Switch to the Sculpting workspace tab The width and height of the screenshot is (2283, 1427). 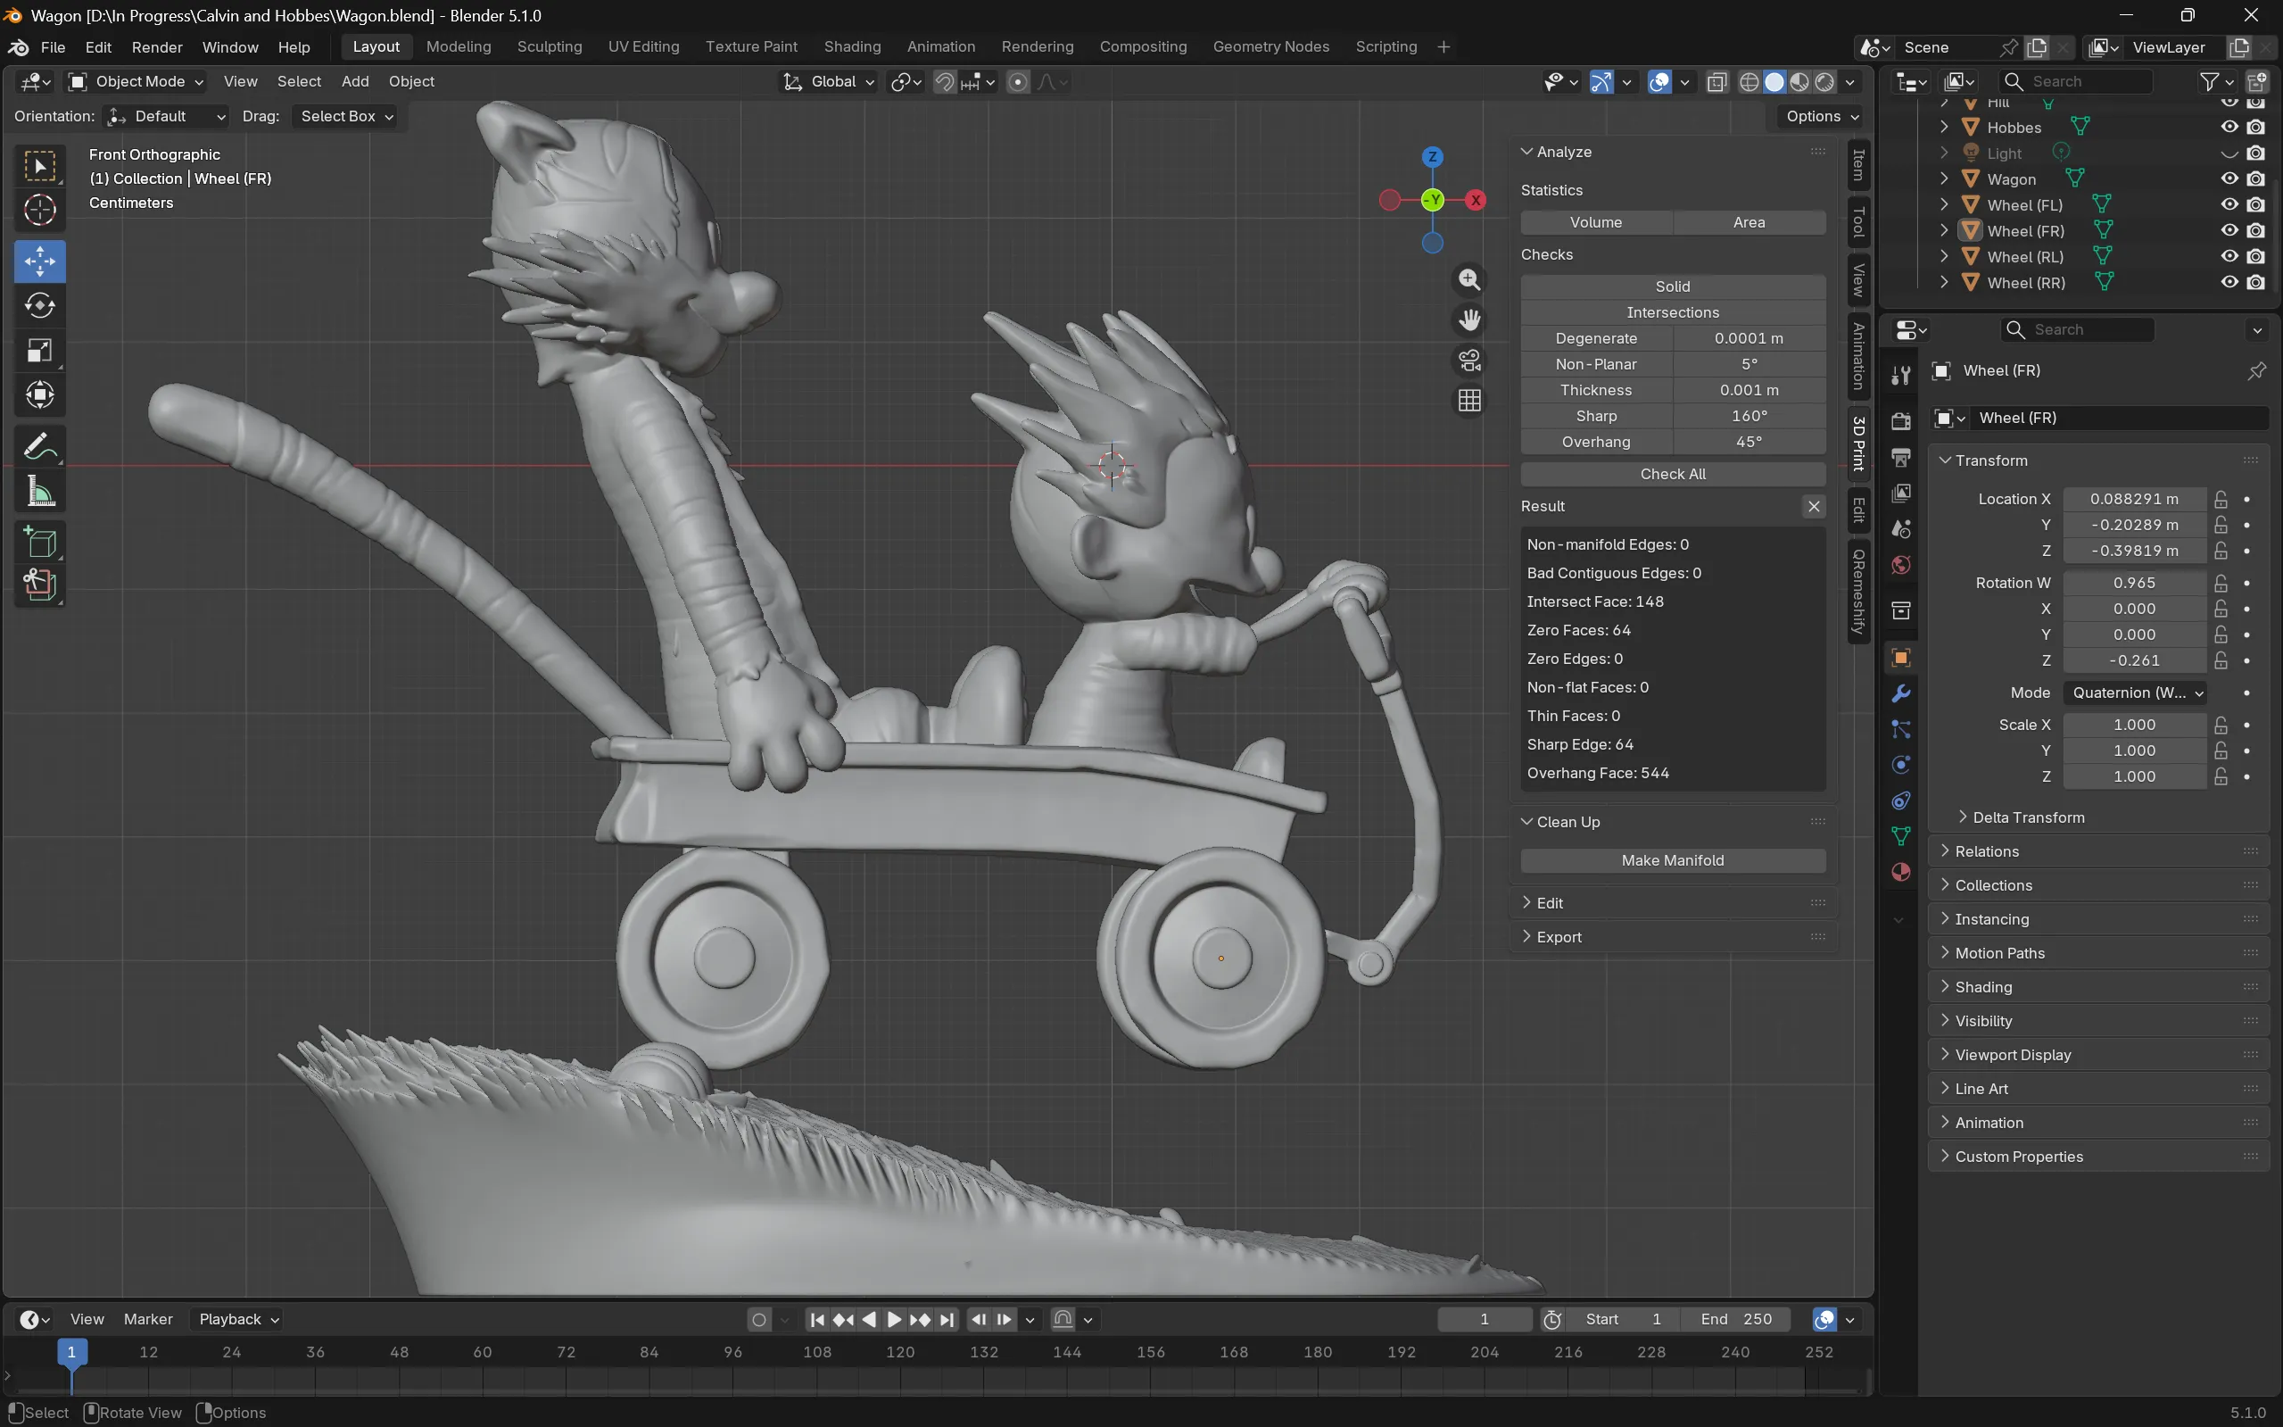click(549, 47)
